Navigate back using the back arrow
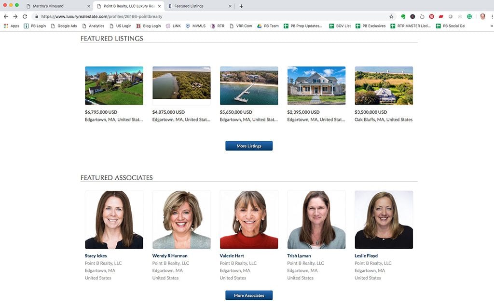The height and width of the screenshot is (307, 494). [x=5, y=16]
